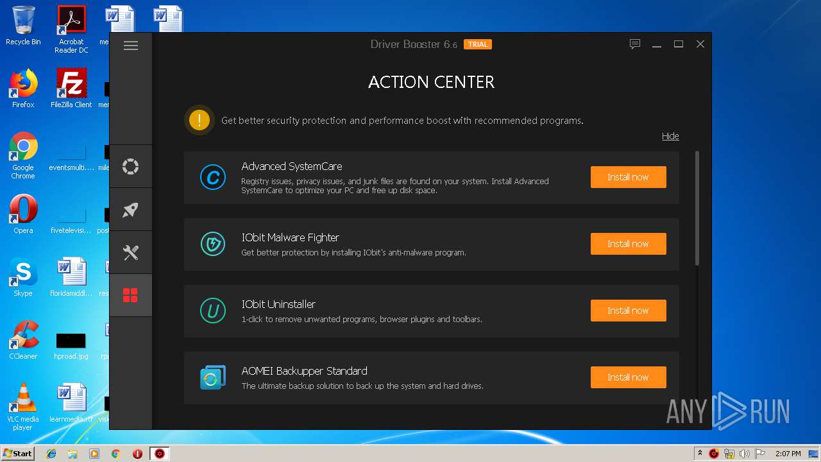Image resolution: width=821 pixels, height=462 pixels.
Task: Select the fivetelevisi... desktop file
Action: coord(71,218)
